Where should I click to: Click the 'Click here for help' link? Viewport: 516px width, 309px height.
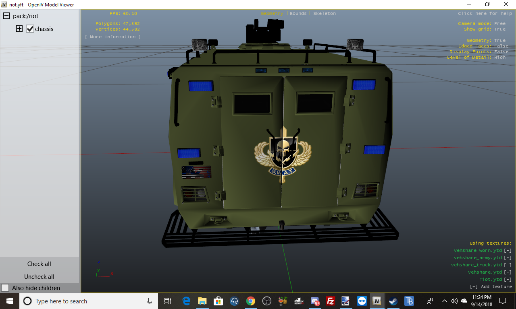[x=485, y=14]
